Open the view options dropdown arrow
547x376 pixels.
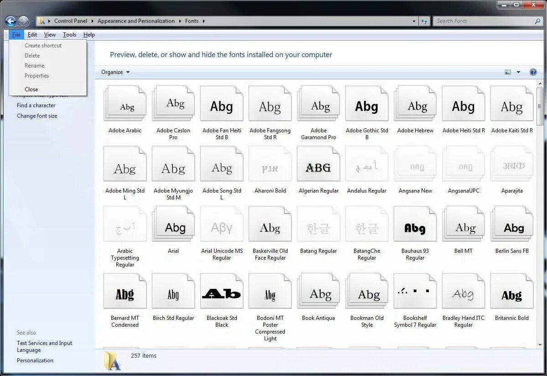[x=518, y=72]
